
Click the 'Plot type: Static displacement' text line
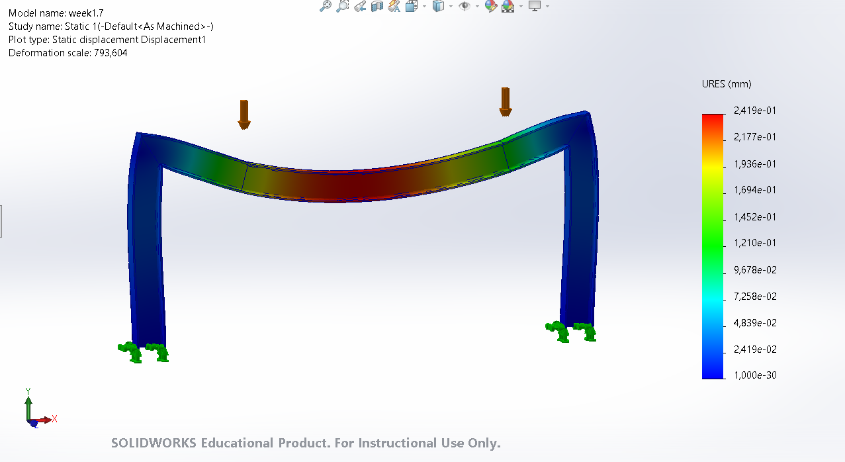coord(107,40)
